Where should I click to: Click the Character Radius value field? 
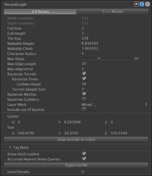[115, 54]
